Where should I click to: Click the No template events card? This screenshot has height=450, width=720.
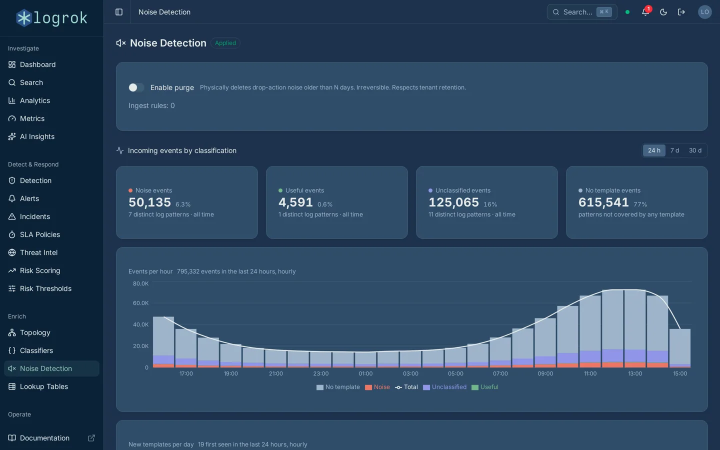637,202
